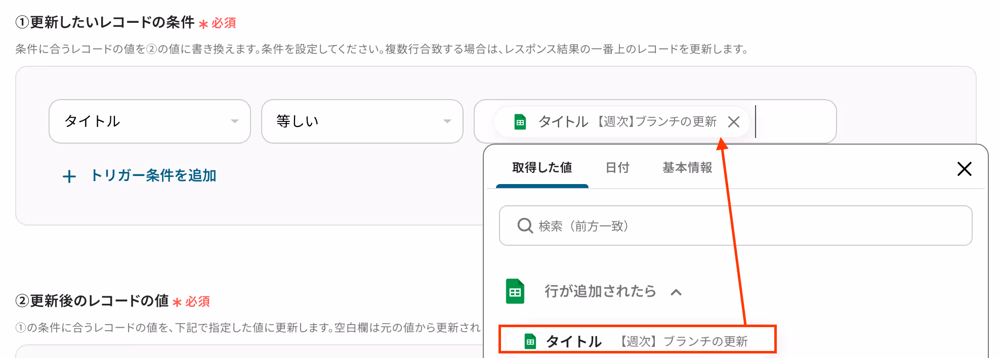Click the plus icon beside トリガー条件を追加

69,176
